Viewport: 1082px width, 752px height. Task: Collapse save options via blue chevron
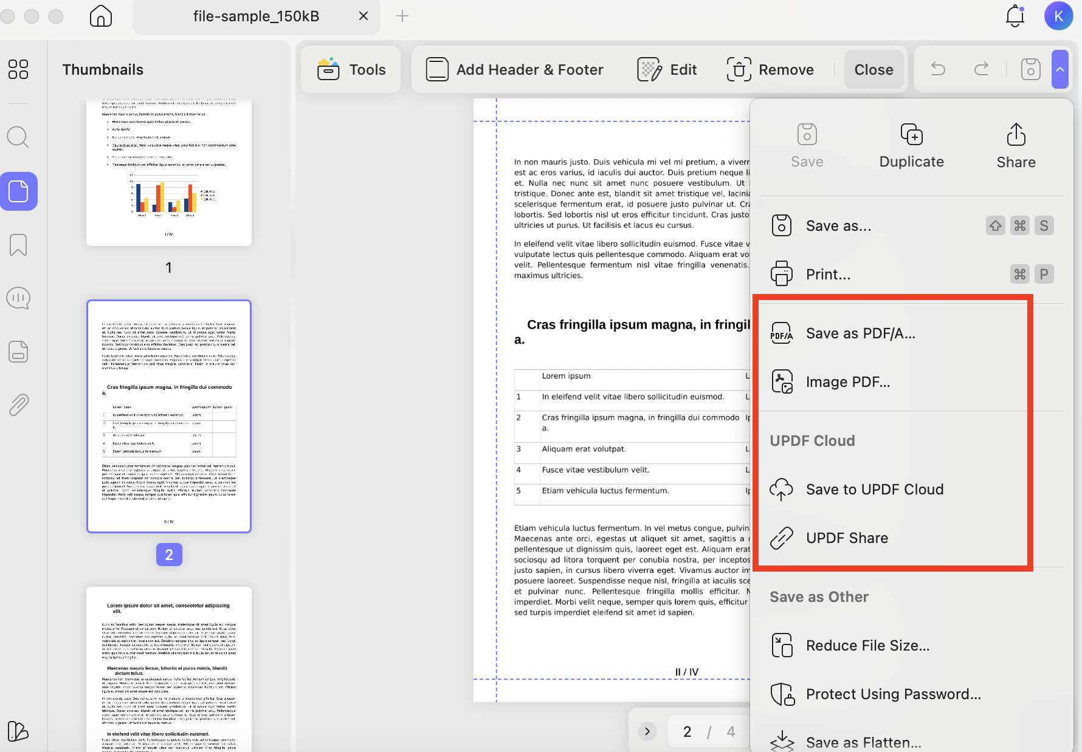[x=1060, y=69]
